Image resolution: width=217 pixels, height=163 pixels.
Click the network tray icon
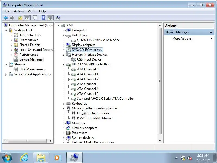(x=183, y=158)
